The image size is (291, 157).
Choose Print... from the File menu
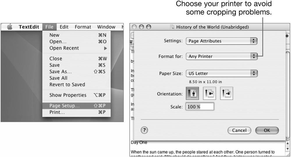(77, 112)
